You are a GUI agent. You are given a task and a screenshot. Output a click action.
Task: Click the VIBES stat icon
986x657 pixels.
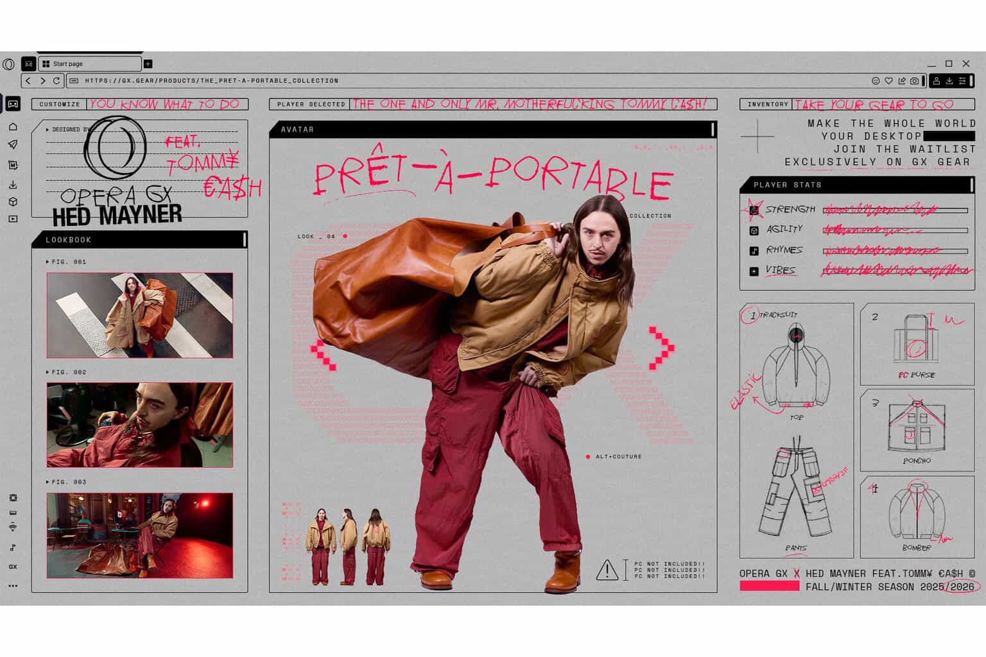(x=754, y=271)
